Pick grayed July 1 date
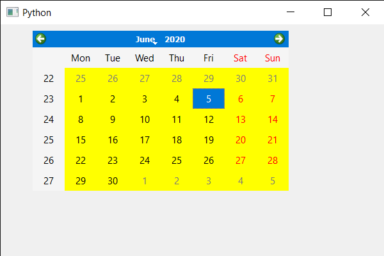 click(x=145, y=180)
